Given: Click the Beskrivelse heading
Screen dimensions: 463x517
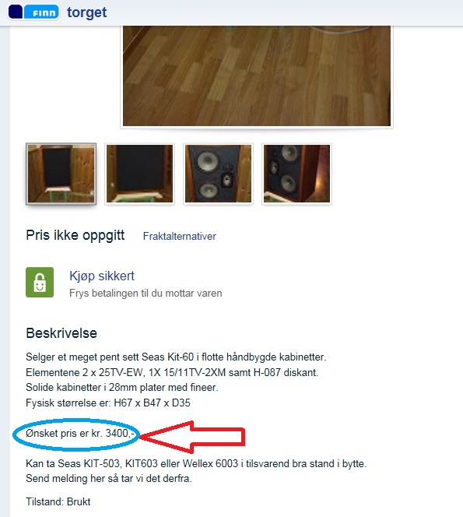Looking at the screenshot, I should pos(61,333).
